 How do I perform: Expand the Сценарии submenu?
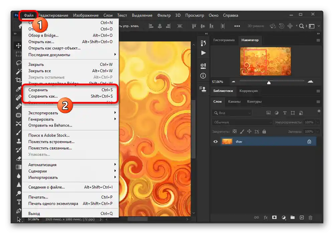click(70, 171)
